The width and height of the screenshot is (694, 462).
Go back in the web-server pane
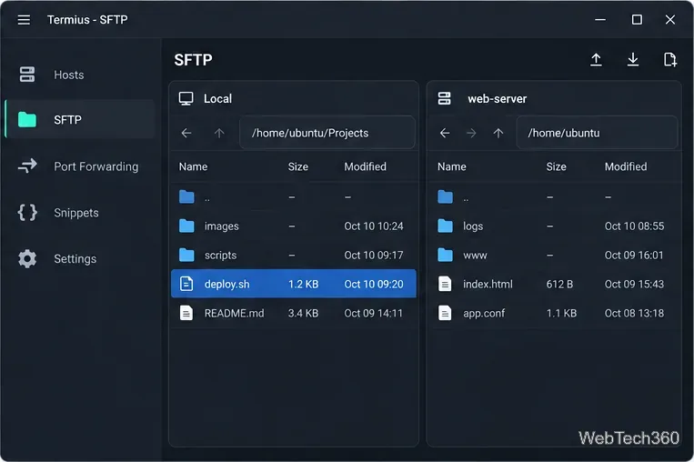445,133
